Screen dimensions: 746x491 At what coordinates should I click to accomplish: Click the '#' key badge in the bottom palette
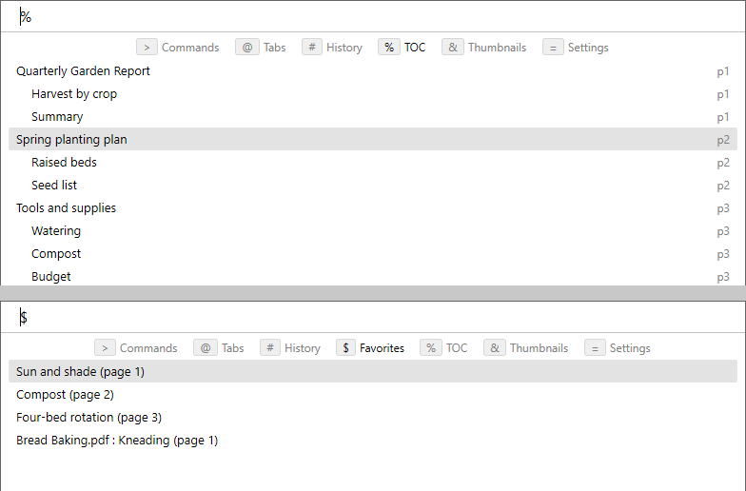point(270,348)
